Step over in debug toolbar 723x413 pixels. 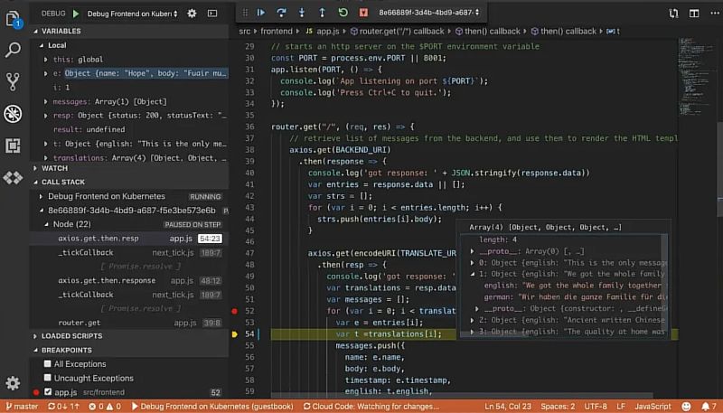[281, 13]
